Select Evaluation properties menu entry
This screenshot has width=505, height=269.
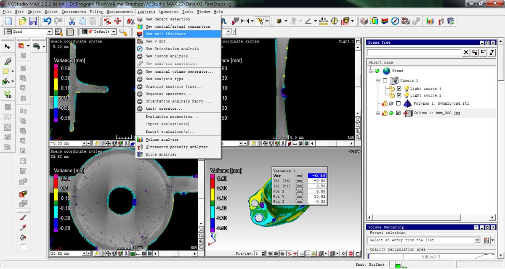(178, 117)
